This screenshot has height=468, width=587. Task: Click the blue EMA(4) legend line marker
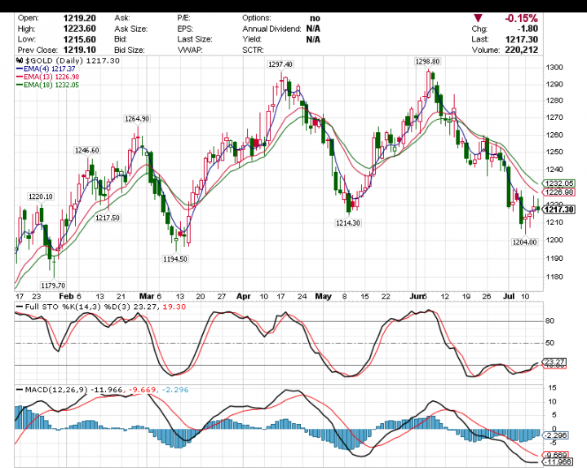tap(18, 69)
